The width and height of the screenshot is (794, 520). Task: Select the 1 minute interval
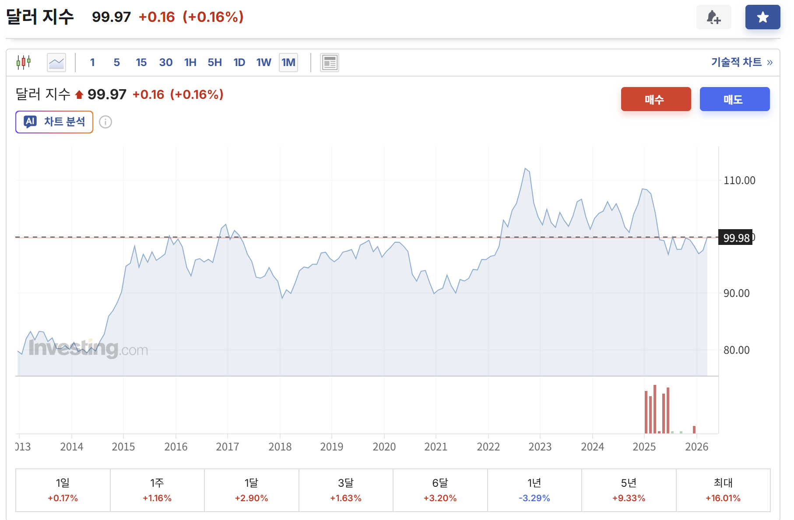(x=92, y=62)
